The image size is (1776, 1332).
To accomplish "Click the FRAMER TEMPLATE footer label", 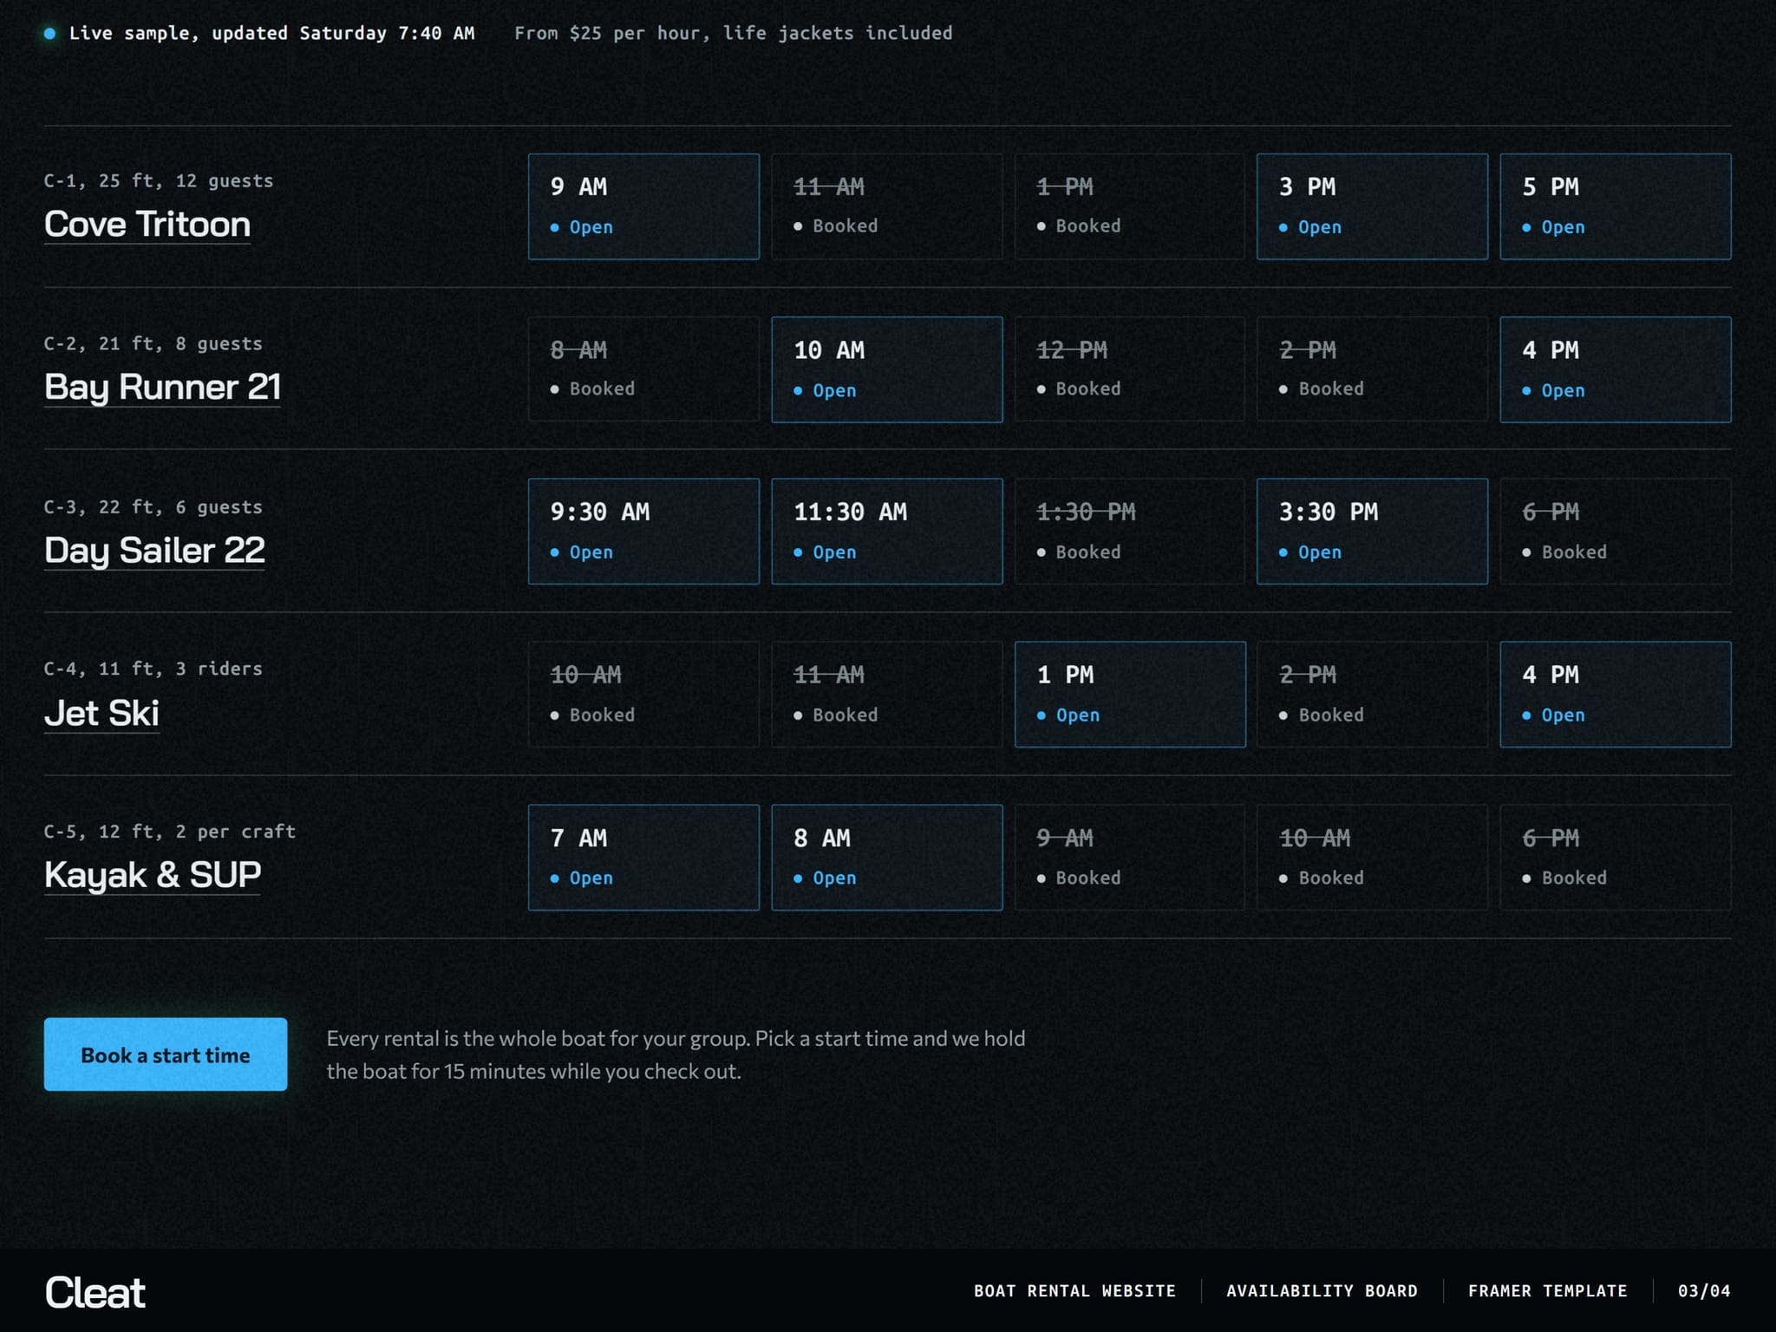I will [1548, 1291].
